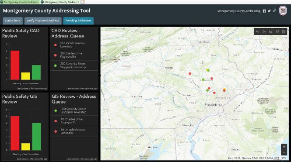Choose 200 Serenity Street in GIS queue
The width and height of the screenshot is (291, 162).
[74, 110]
